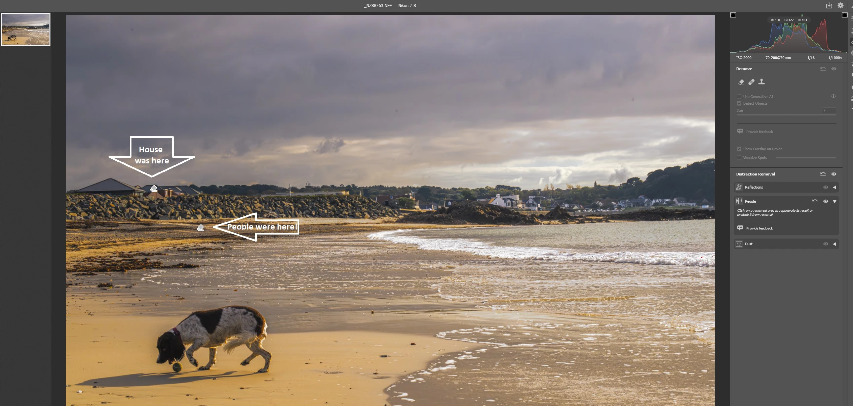This screenshot has width=853, height=406.
Task: Select the beach photo thumbnail in filmstrip
Action: point(26,29)
